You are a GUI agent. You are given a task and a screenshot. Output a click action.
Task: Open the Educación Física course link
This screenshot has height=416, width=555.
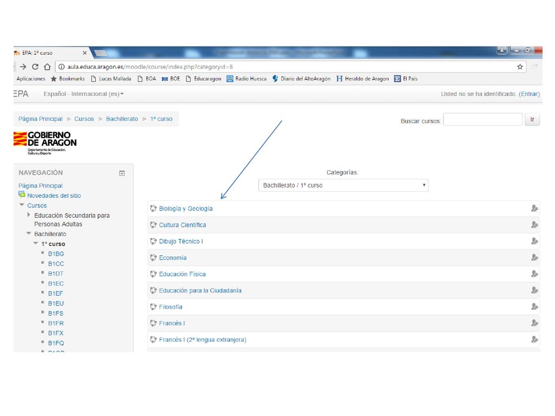coord(182,274)
